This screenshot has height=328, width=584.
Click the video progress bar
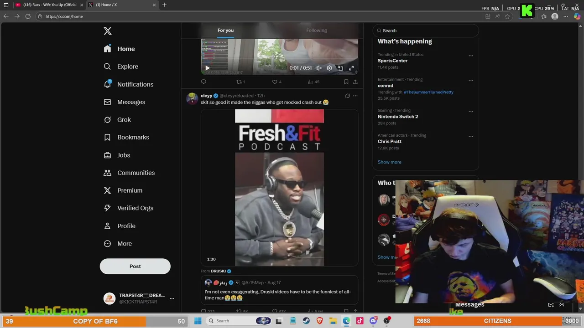(x=279, y=59)
